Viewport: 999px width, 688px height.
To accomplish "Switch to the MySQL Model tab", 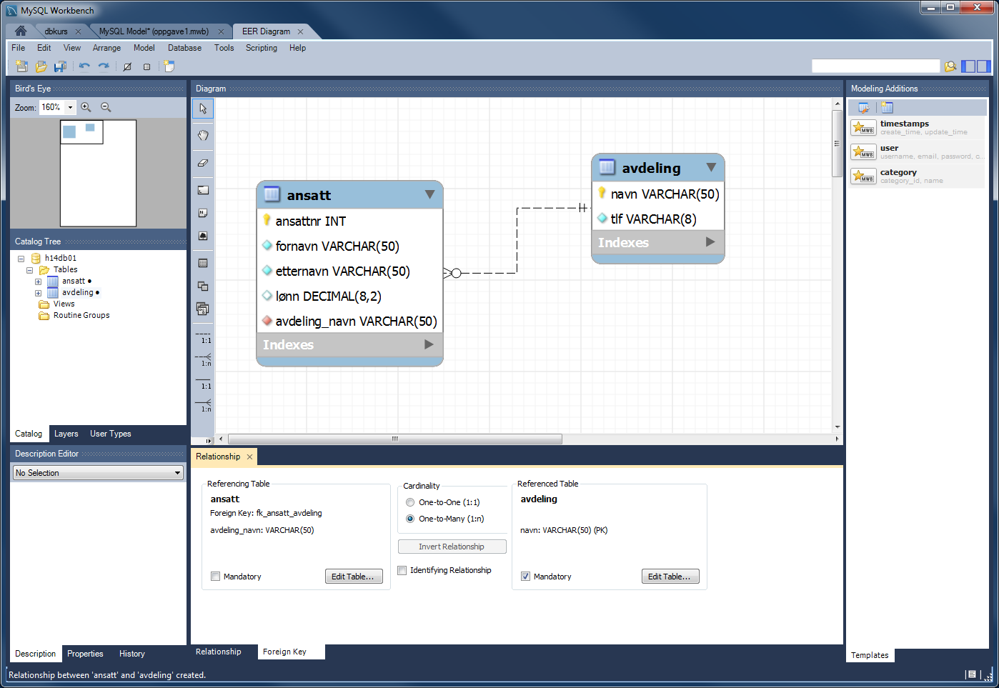I will click(154, 31).
